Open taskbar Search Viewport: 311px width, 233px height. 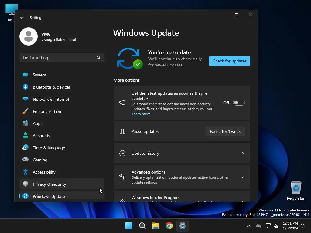coord(142,226)
